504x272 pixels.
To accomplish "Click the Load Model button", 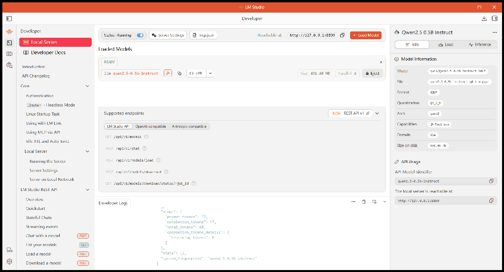I will click(x=366, y=35).
